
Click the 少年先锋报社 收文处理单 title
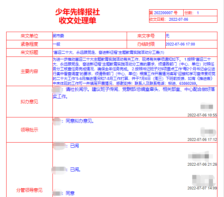(x=77, y=16)
